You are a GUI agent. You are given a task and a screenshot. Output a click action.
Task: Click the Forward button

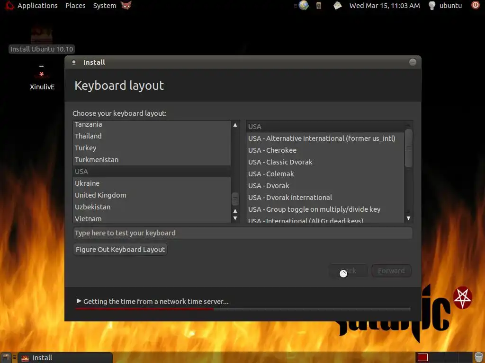[391, 271]
